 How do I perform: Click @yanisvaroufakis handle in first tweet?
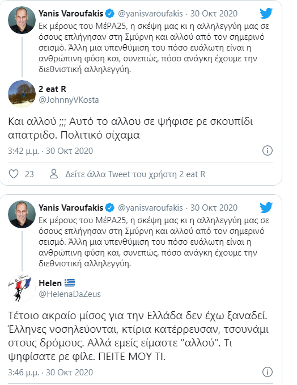click(x=150, y=14)
